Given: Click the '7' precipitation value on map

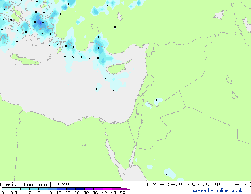Looking at the screenshot, I should (43, 23).
